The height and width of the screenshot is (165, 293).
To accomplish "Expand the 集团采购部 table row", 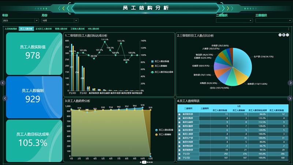I will (179, 118).
